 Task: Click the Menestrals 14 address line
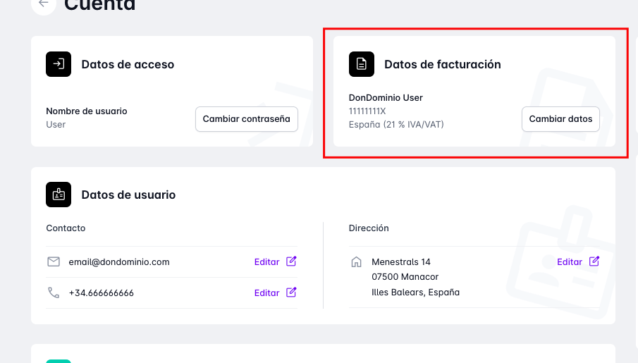(401, 262)
